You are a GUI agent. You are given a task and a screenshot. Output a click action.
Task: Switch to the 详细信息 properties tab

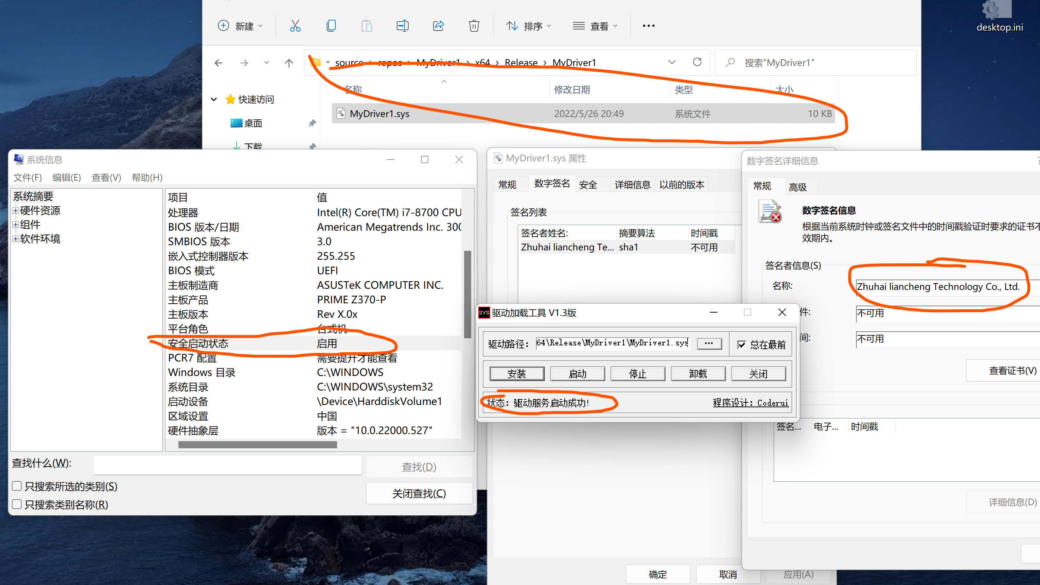point(632,185)
